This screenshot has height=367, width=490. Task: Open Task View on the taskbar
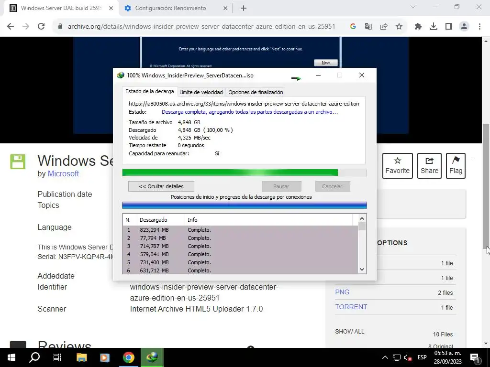click(57, 357)
